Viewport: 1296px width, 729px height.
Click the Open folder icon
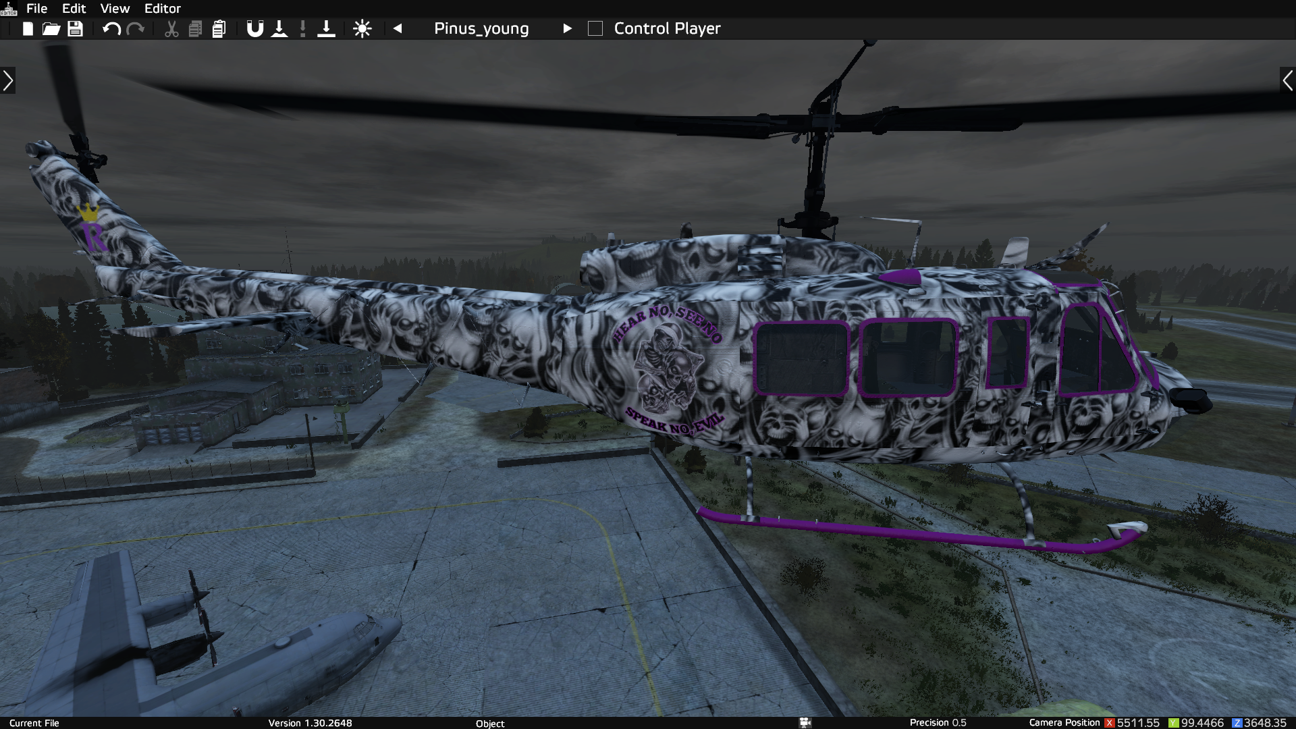(x=51, y=29)
